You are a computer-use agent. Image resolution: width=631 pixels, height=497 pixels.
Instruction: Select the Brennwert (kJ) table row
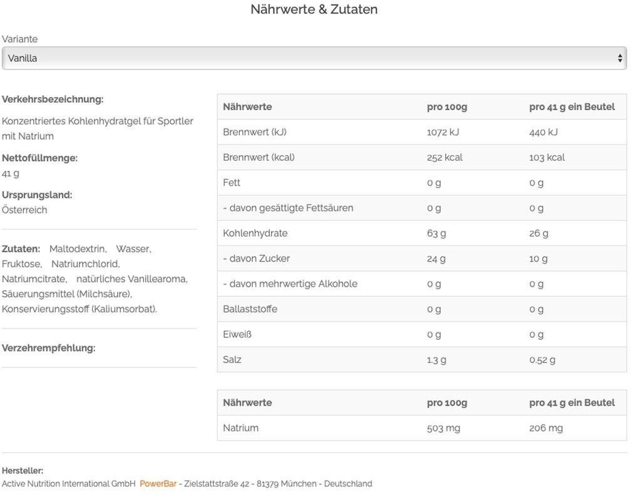click(422, 132)
